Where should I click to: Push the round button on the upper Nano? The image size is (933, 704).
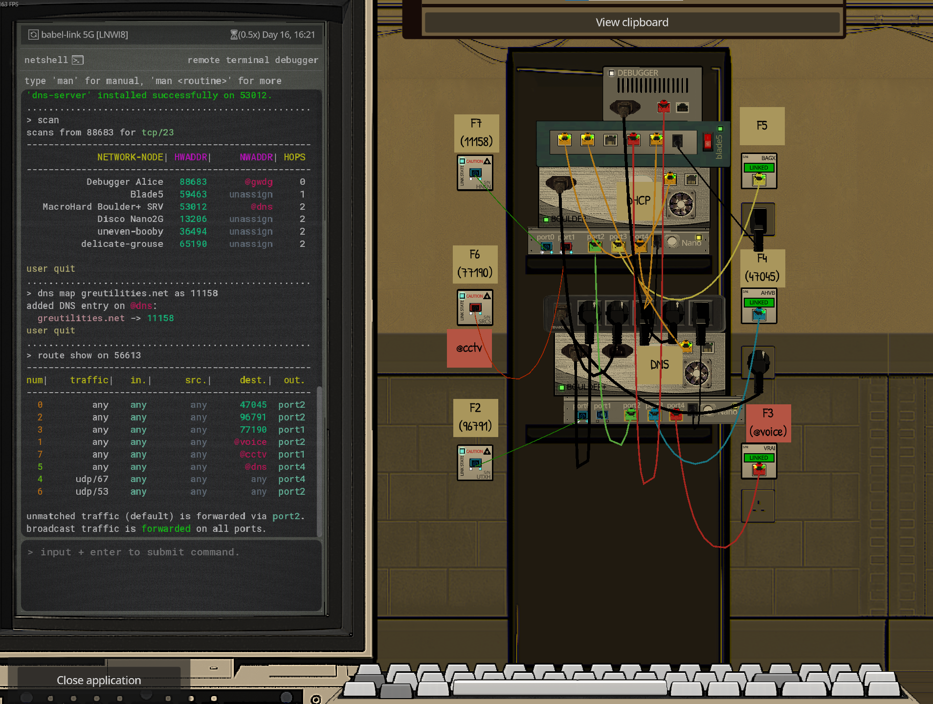click(x=672, y=242)
